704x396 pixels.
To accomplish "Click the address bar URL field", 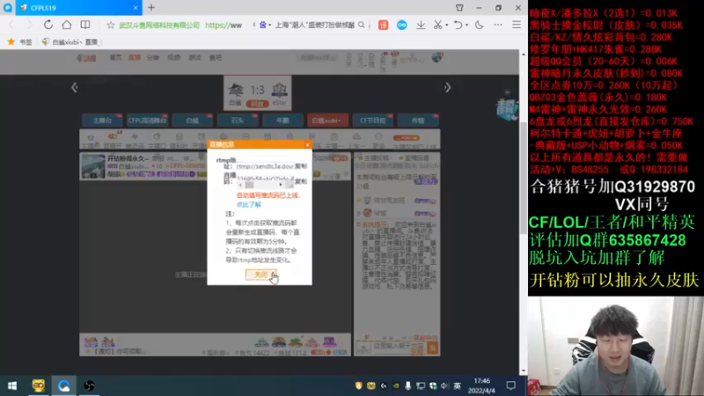I will 224,26.
